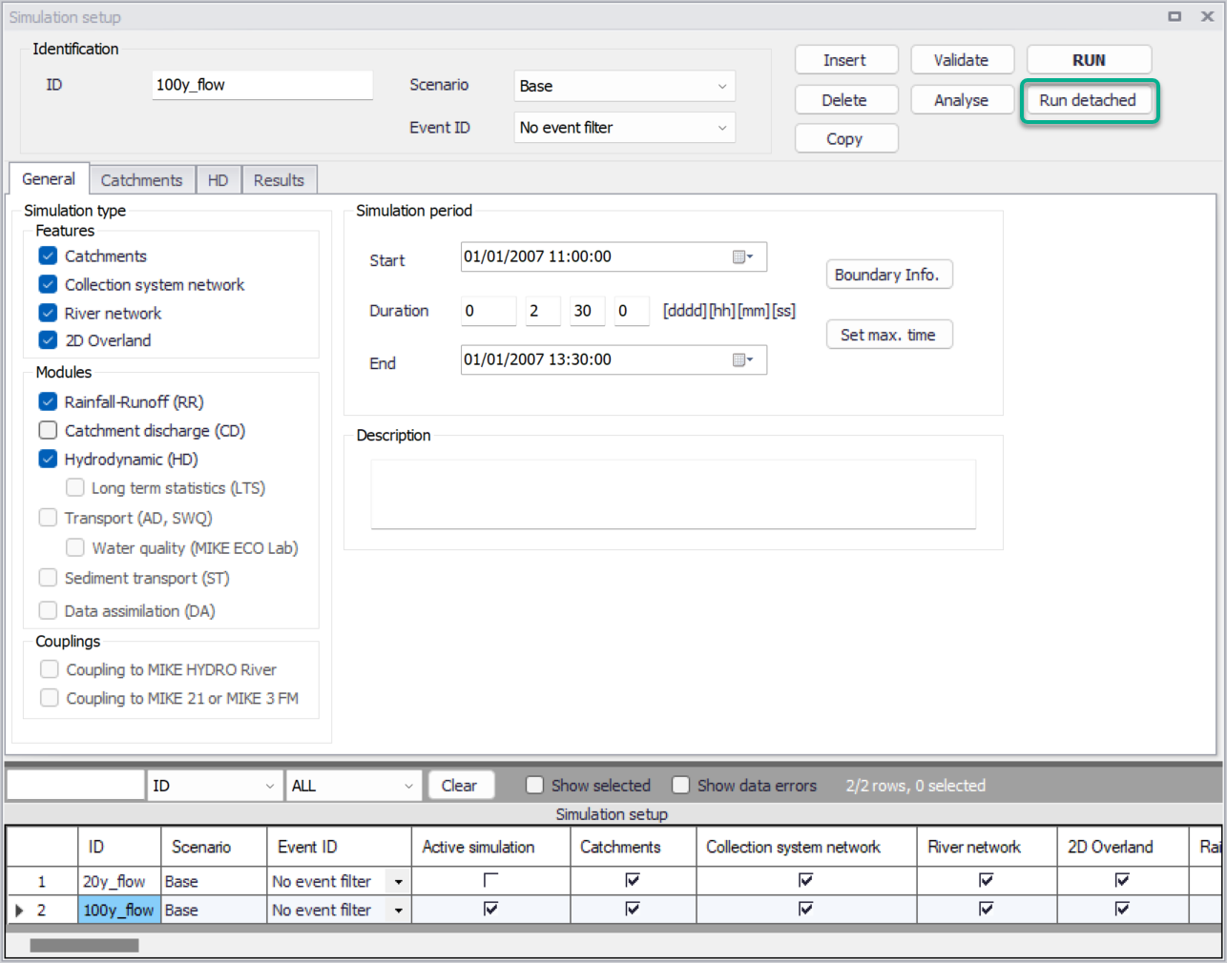The image size is (1227, 963).
Task: Click the simulation ID input field
Action: pyautogui.click(x=262, y=85)
